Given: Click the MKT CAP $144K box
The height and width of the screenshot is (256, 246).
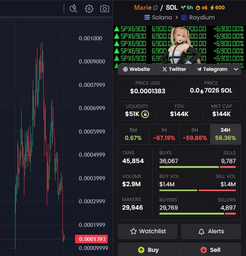Looking at the screenshot, I should 222,111.
